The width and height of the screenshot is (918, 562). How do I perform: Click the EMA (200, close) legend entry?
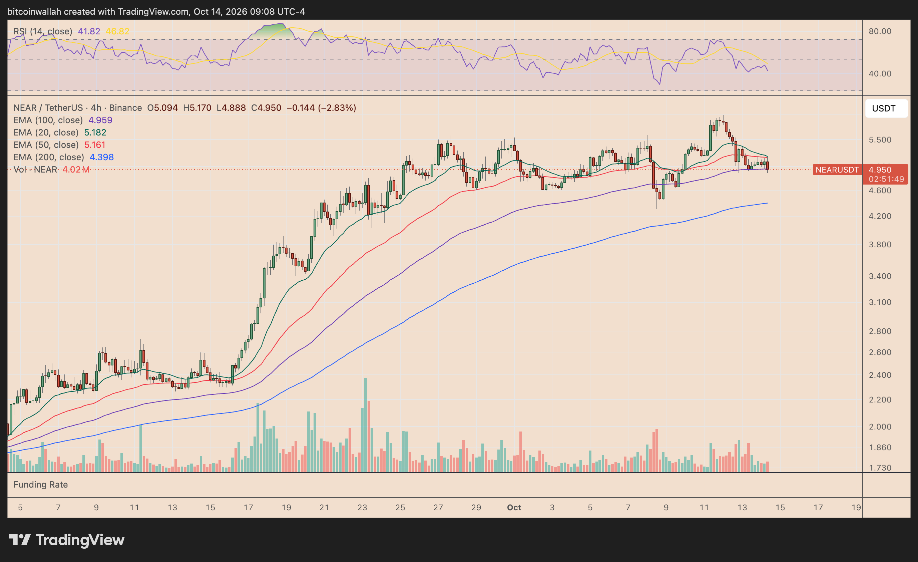pyautogui.click(x=63, y=157)
